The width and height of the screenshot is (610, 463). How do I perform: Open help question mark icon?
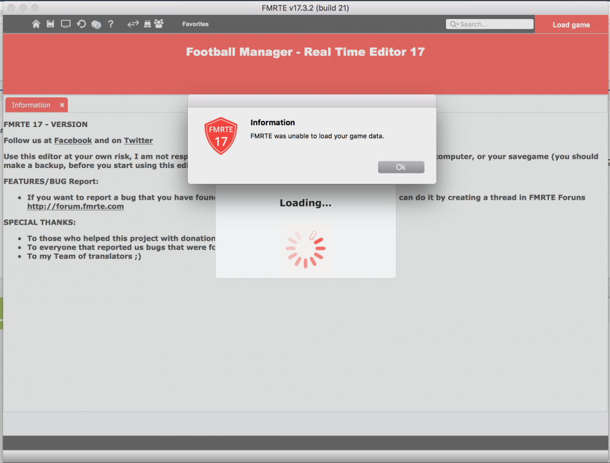pos(111,24)
